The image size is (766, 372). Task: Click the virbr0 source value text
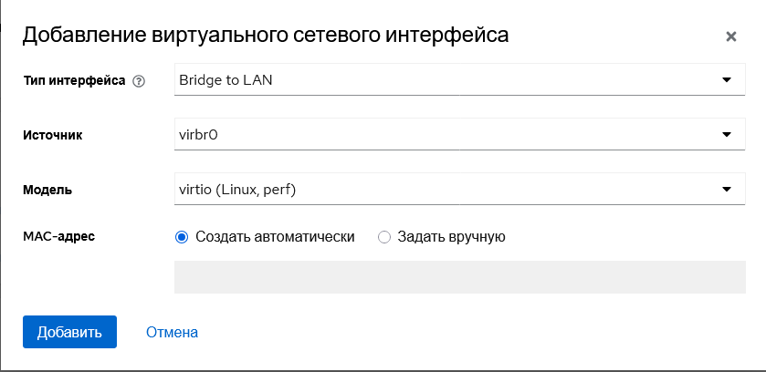point(201,135)
